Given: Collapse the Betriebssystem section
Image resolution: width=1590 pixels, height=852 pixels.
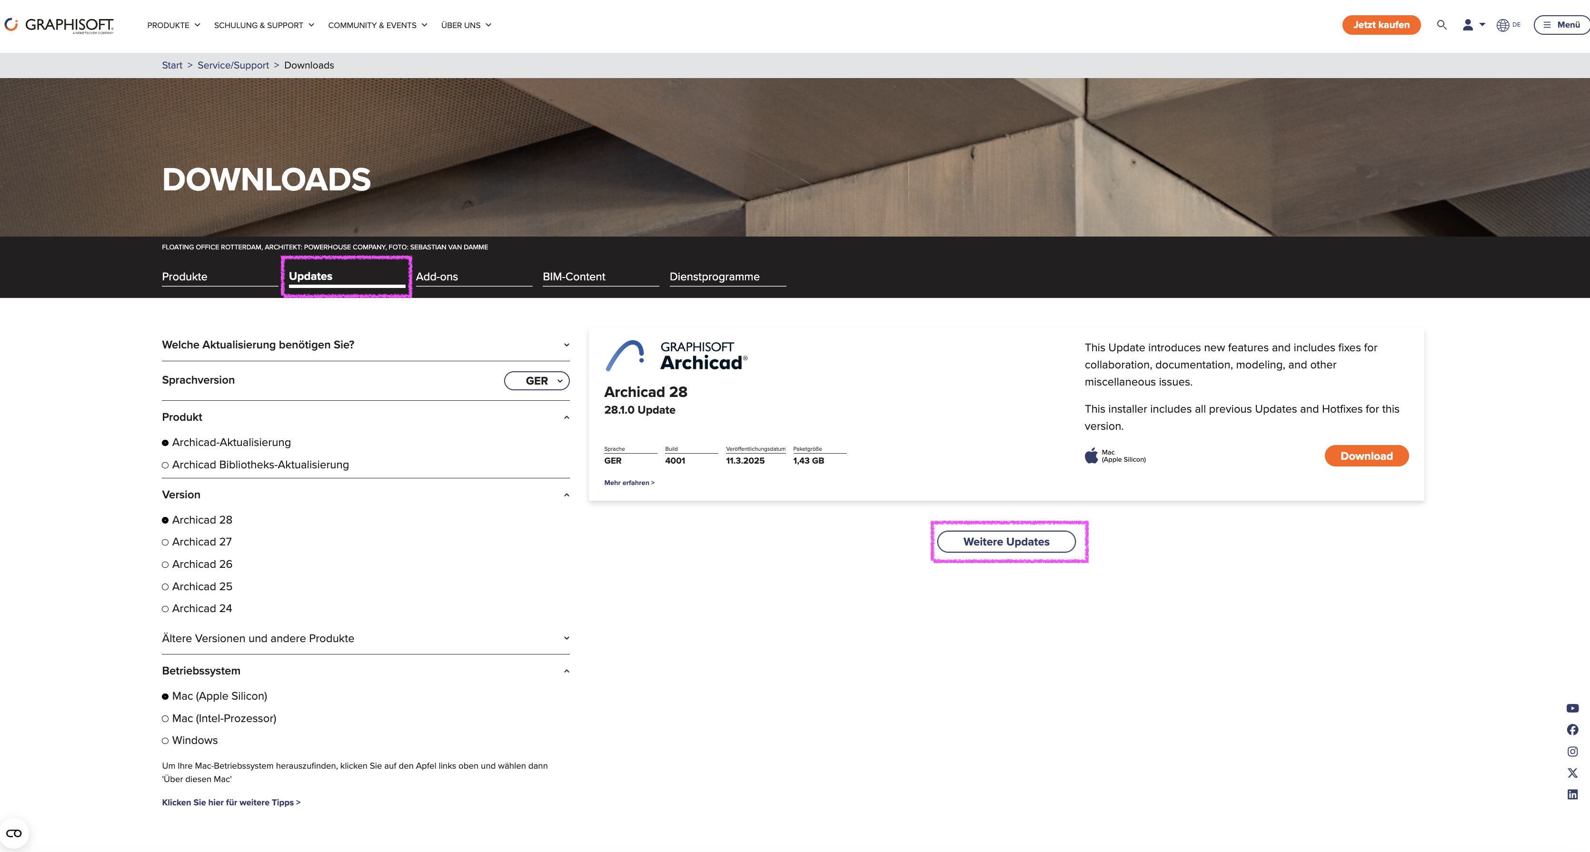Looking at the screenshot, I should (x=366, y=671).
